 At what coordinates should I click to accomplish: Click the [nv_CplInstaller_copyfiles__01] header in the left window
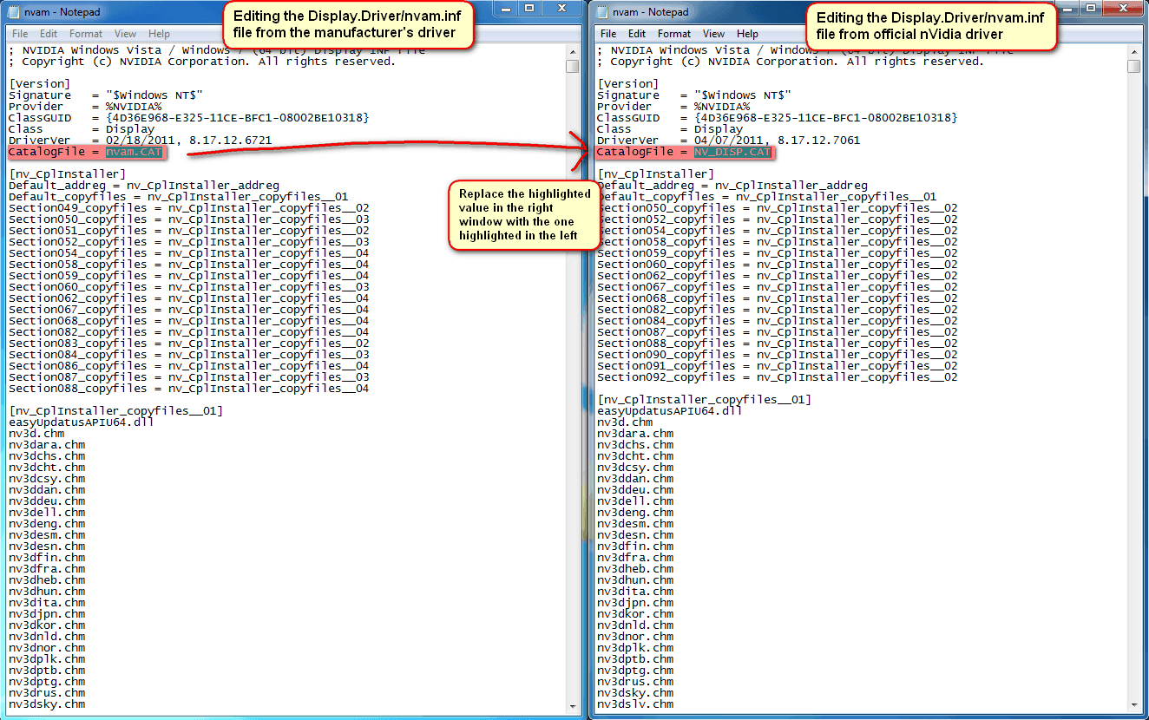[x=115, y=411]
